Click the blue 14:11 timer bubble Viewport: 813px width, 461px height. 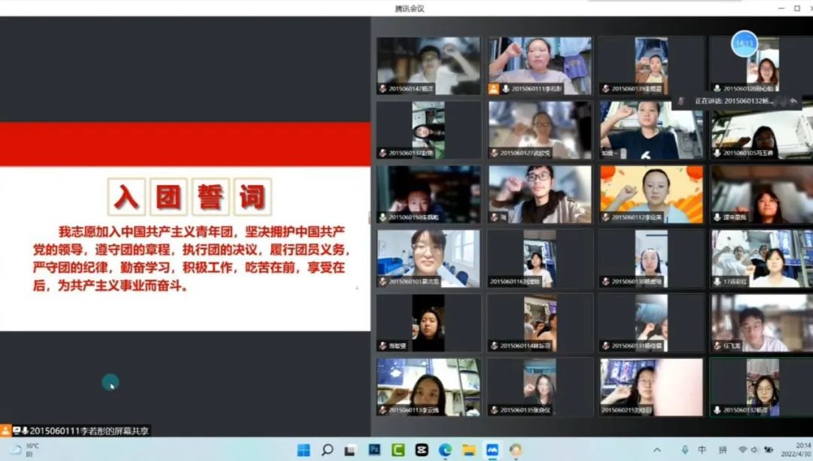[x=744, y=44]
